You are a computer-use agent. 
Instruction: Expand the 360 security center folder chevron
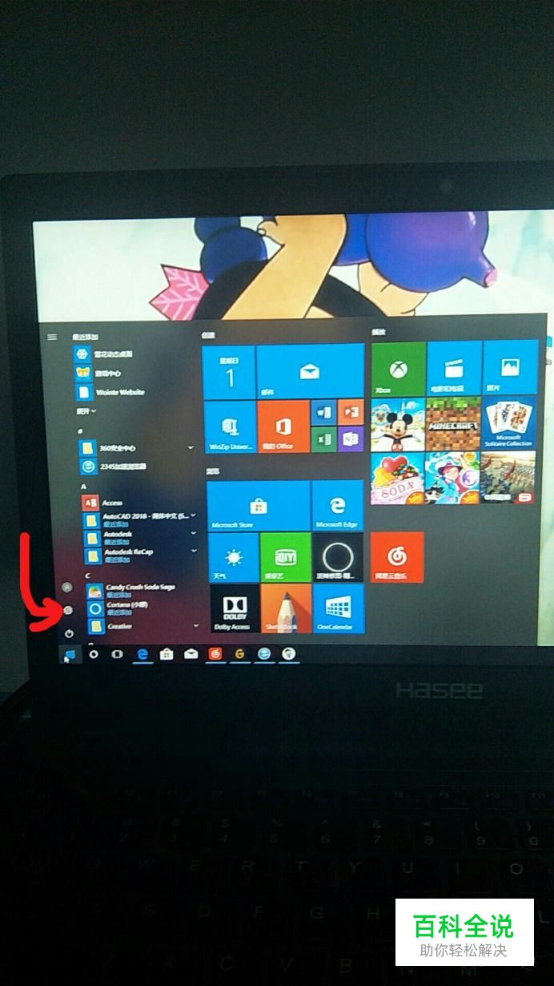191,447
